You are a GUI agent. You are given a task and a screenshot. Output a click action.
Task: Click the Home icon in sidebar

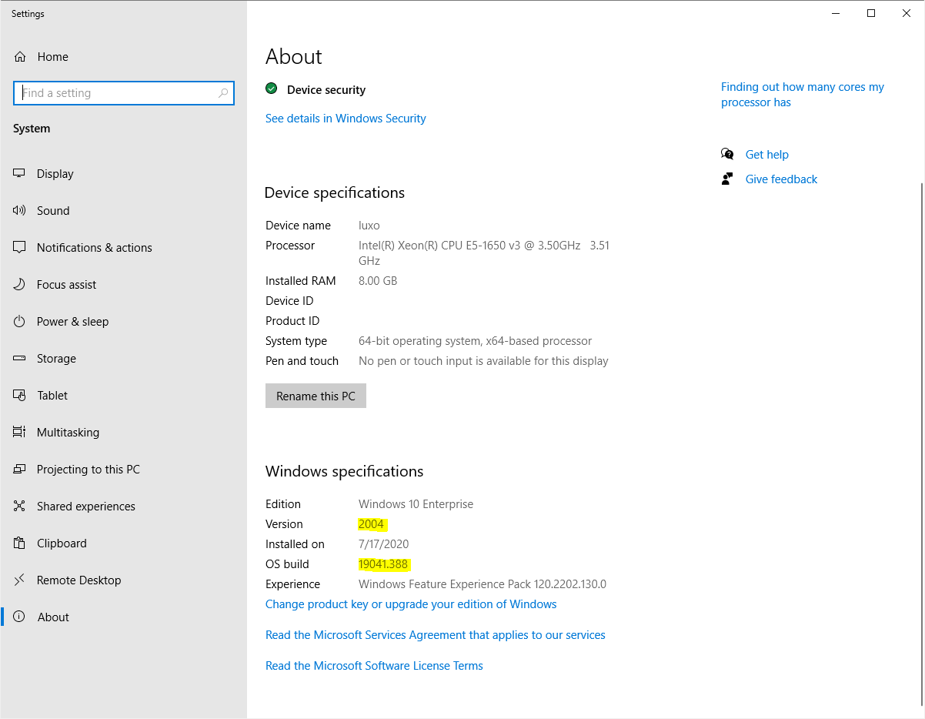coord(20,57)
